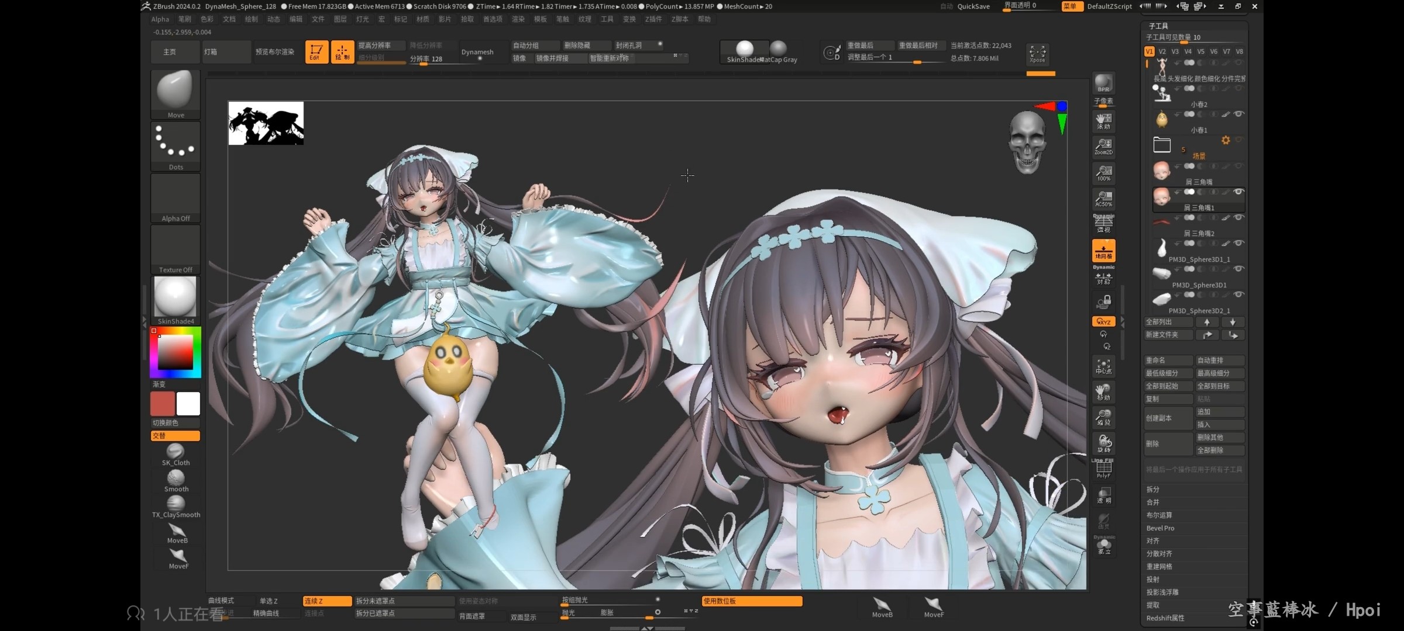Expand the 重建网格 section
This screenshot has height=631, width=1404.
1159,566
